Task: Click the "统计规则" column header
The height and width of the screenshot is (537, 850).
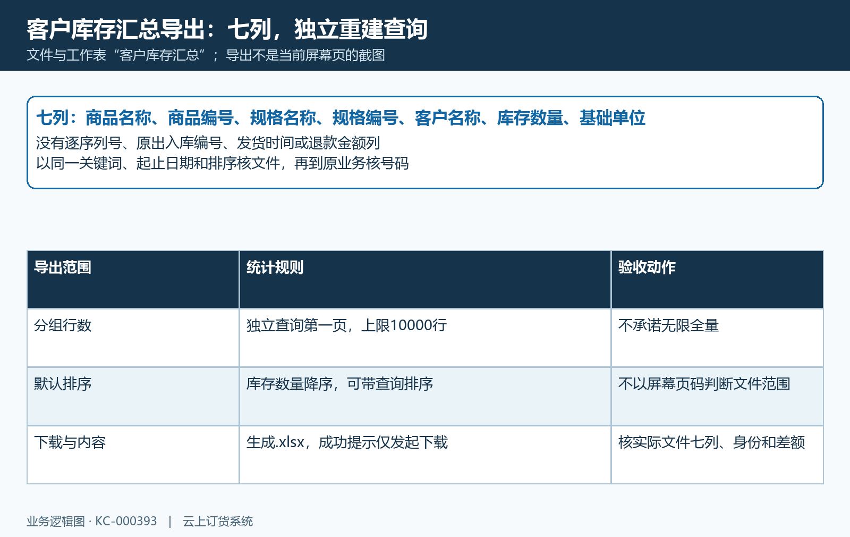Action: [425, 280]
